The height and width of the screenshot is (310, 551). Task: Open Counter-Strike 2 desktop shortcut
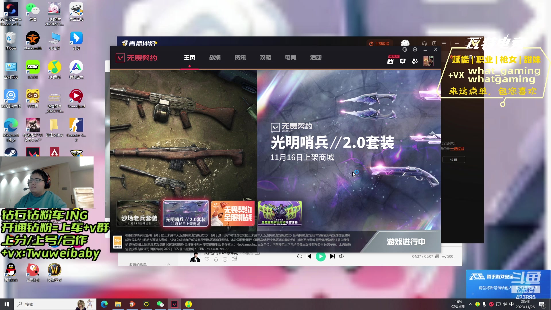pyautogui.click(x=76, y=130)
